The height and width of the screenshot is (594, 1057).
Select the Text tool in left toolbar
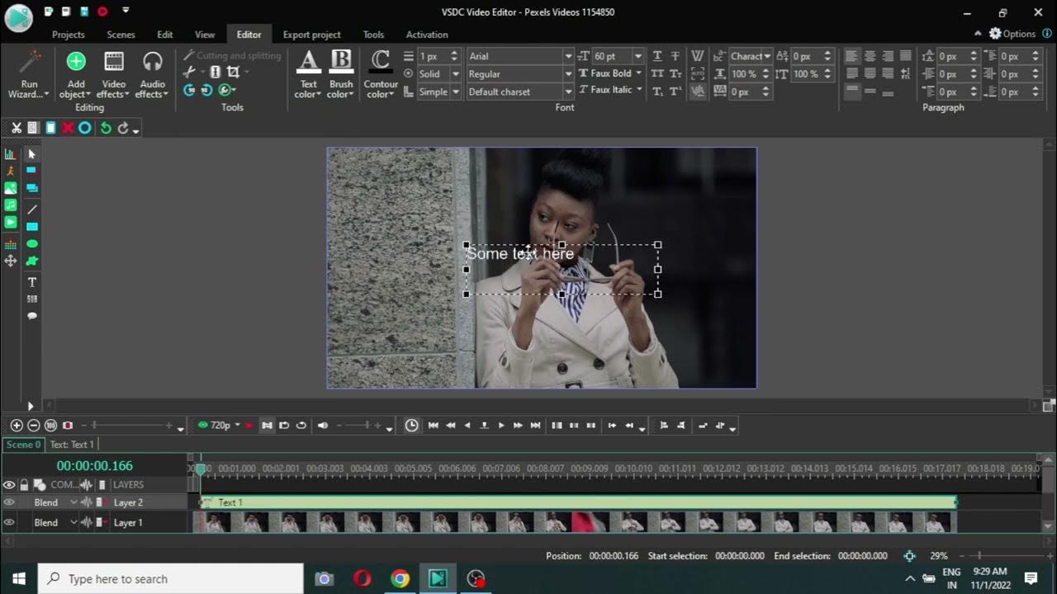click(x=32, y=282)
